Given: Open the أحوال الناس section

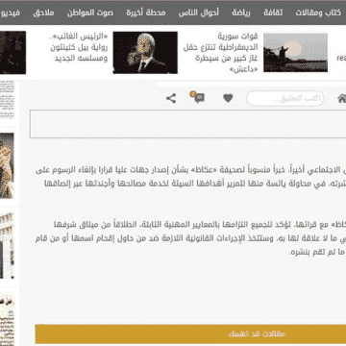Looking at the screenshot, I should (x=199, y=12).
